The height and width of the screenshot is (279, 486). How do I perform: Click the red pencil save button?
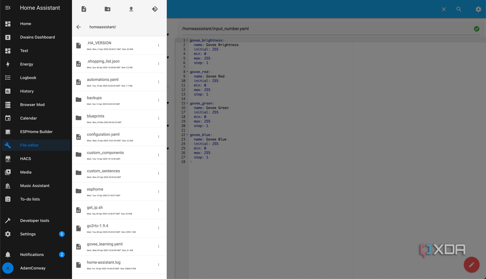(x=471, y=264)
